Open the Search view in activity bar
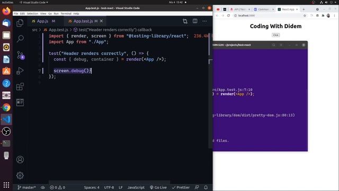Screen dimensions: 339x191 [20, 39]
